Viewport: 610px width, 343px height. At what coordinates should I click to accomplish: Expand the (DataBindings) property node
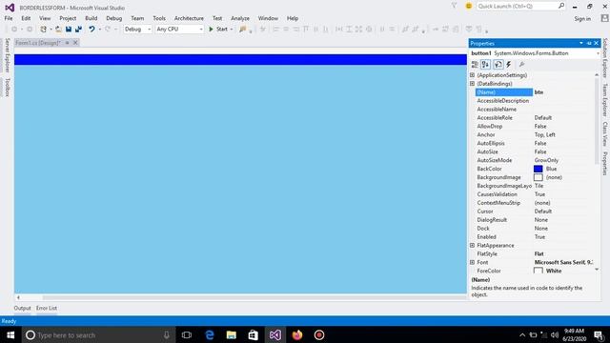tap(472, 84)
